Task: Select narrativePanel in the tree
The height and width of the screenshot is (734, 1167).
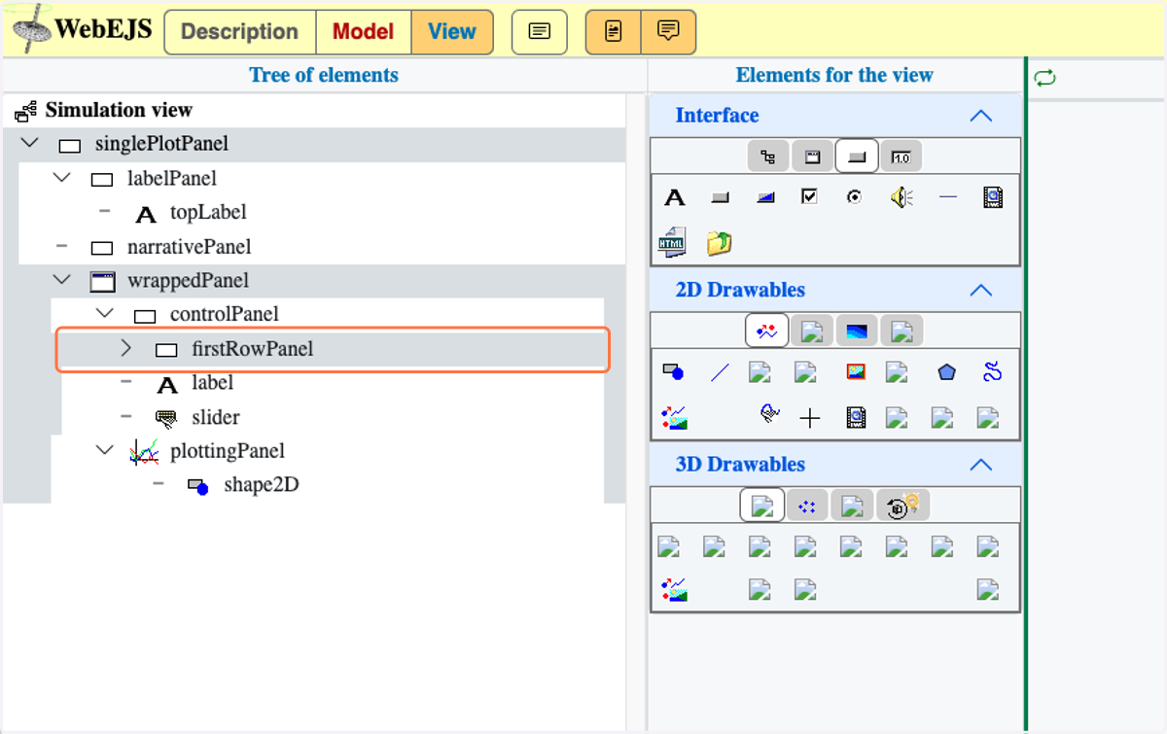Action: (190, 247)
